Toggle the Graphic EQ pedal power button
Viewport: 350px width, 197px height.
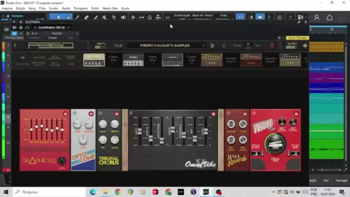pyautogui.click(x=65, y=114)
